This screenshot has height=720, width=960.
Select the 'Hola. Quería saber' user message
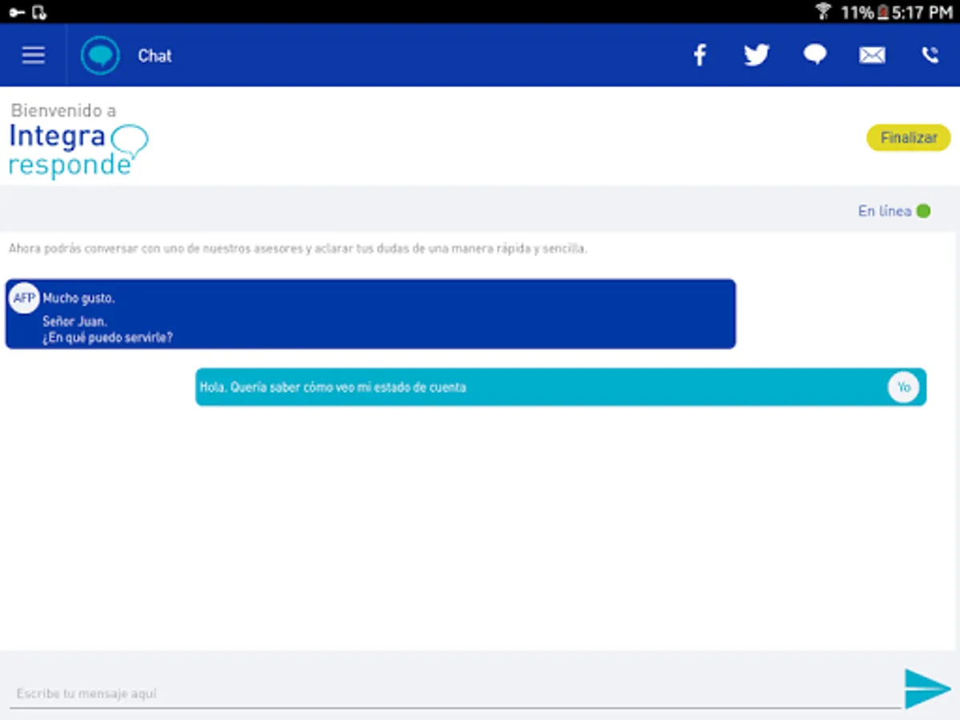561,387
